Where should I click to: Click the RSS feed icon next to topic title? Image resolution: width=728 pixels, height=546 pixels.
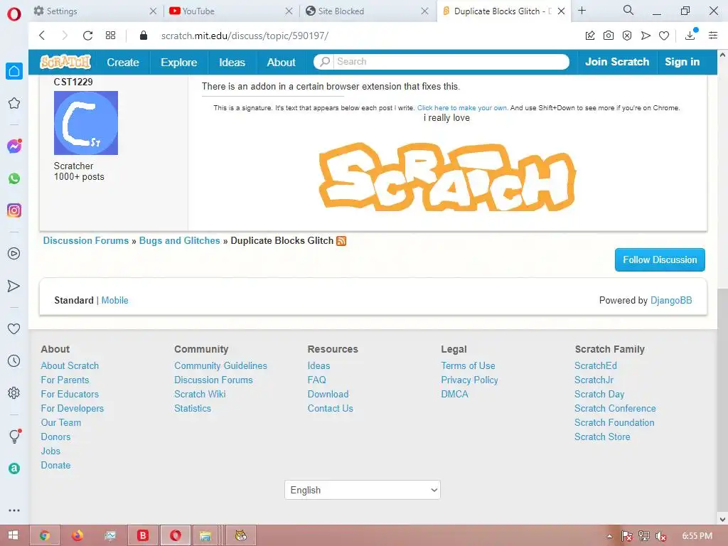point(341,241)
